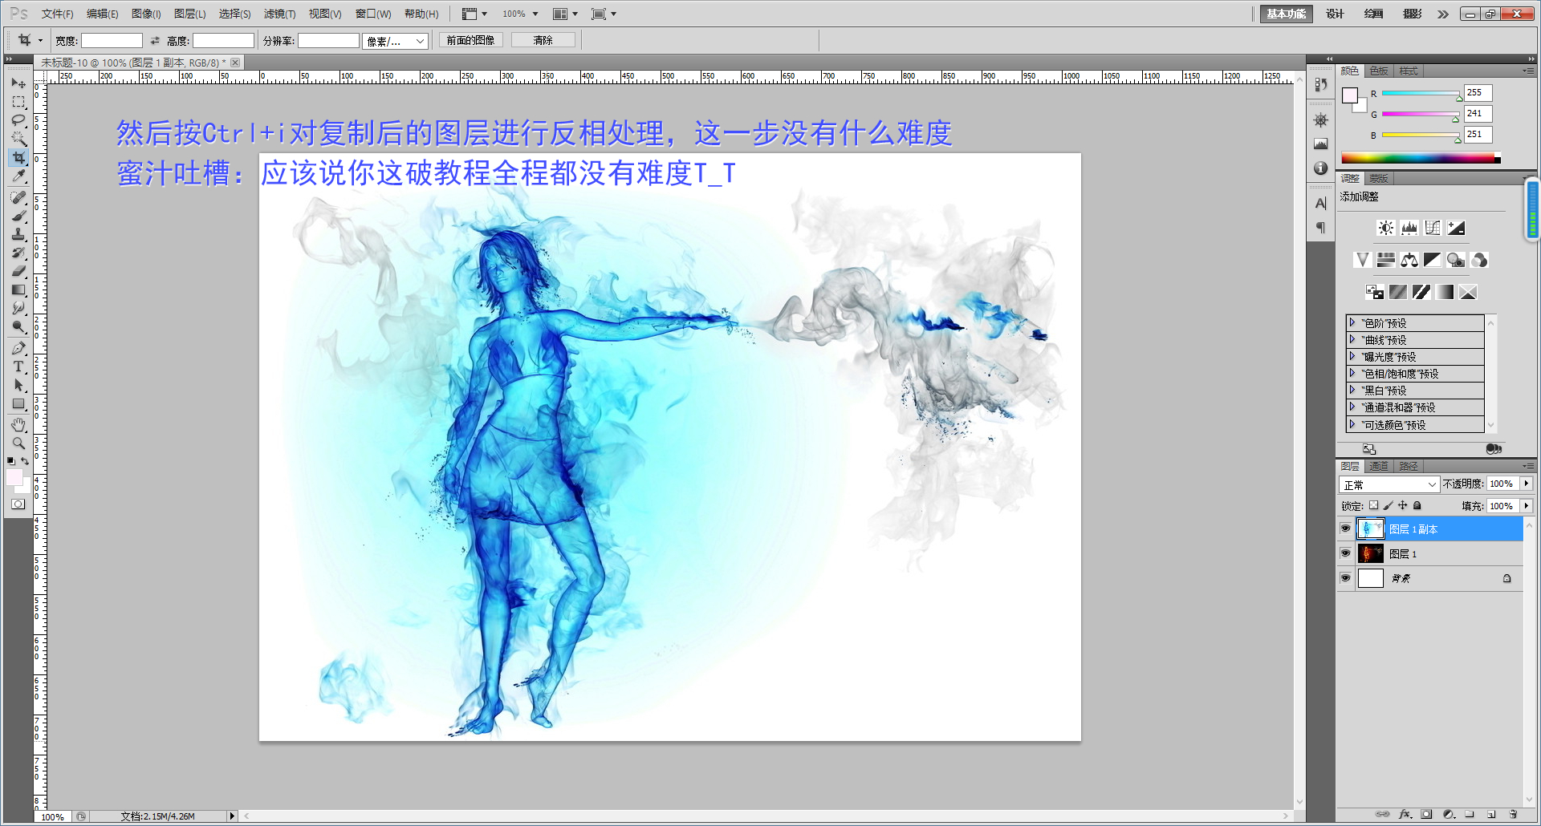The width and height of the screenshot is (1541, 826).
Task: Open the resolution units dropdown
Action: pyautogui.click(x=395, y=41)
